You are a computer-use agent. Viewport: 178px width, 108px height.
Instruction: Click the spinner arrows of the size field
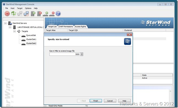tap(82, 54)
